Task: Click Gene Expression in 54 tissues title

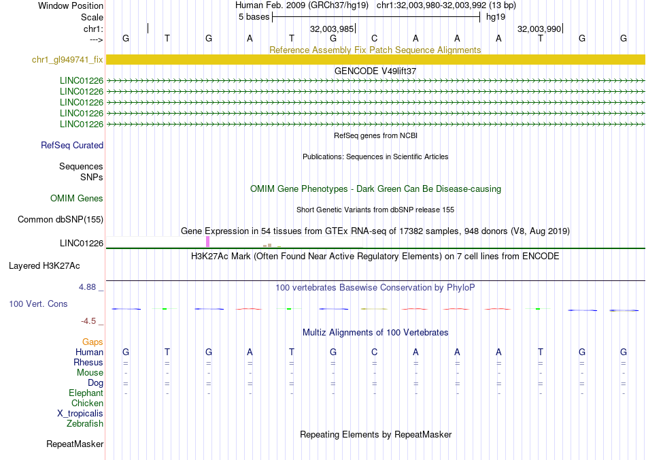Action: [375, 231]
